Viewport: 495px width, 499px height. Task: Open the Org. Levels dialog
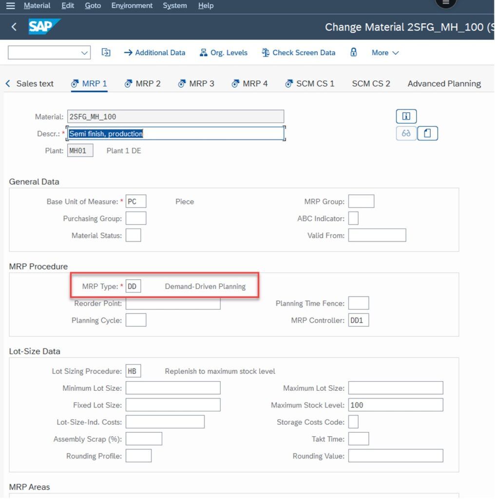tap(223, 53)
